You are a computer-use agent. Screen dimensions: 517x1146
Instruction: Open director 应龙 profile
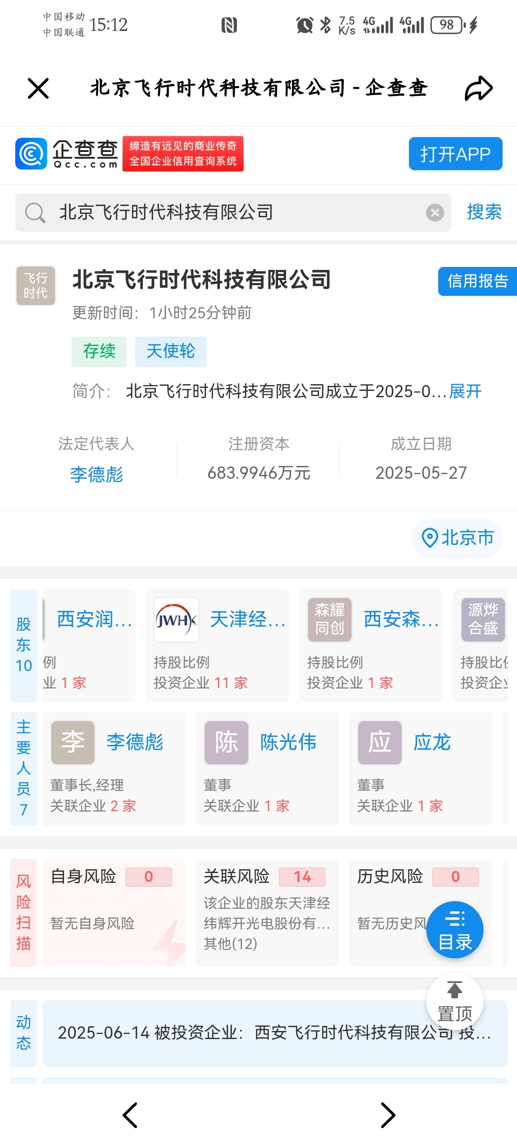[432, 742]
